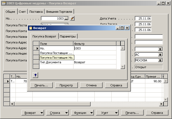The image size is (172, 119).
Task: Select the row marker arrow for Но. filter row
Action: click(x=36, y=48)
